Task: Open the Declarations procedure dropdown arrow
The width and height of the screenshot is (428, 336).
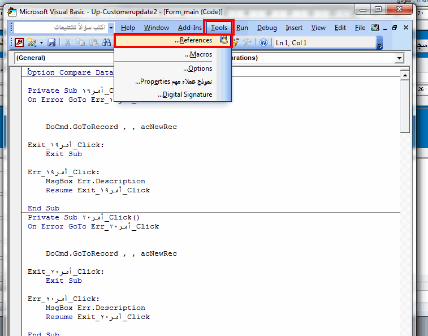Action: (x=400, y=58)
